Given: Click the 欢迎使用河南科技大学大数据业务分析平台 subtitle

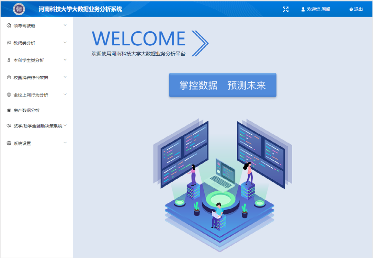Looking at the screenshot, I should click(138, 54).
